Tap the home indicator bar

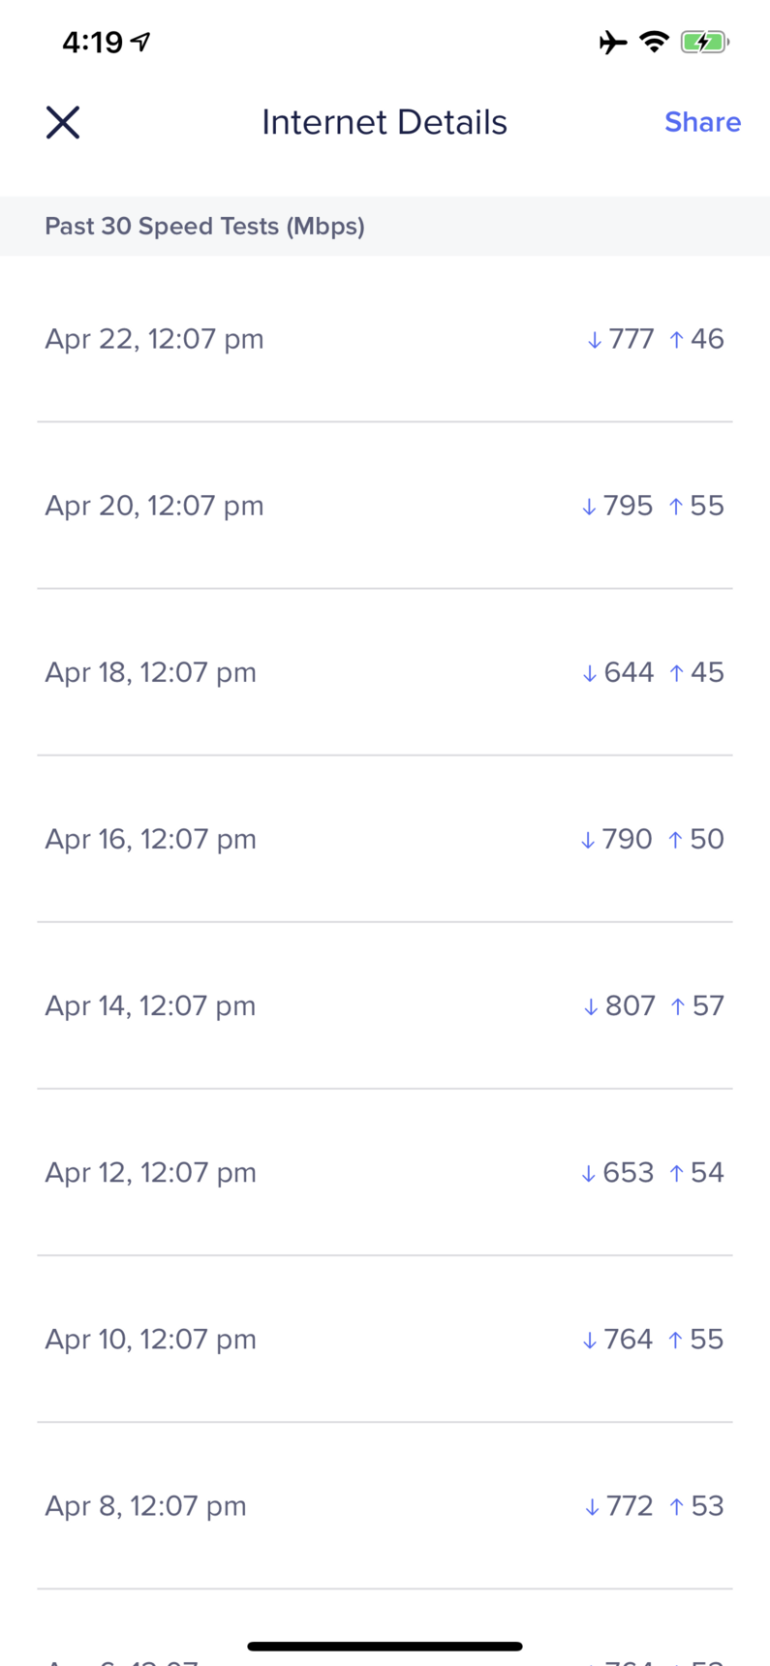(x=385, y=1646)
